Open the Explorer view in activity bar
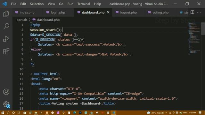205x115 pixels. pos(6,14)
